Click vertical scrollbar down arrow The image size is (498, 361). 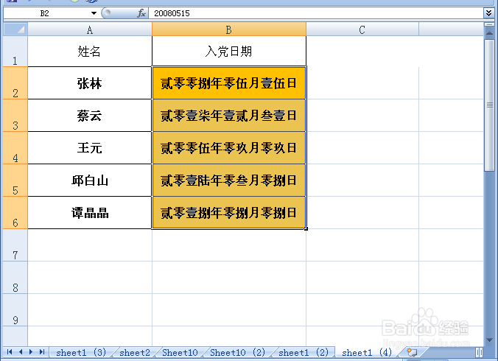pyautogui.click(x=489, y=340)
